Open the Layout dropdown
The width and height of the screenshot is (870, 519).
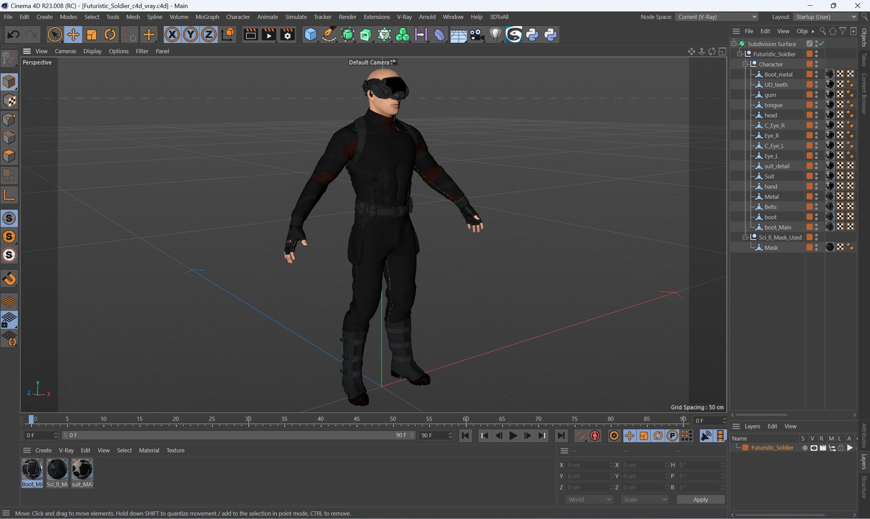825,17
